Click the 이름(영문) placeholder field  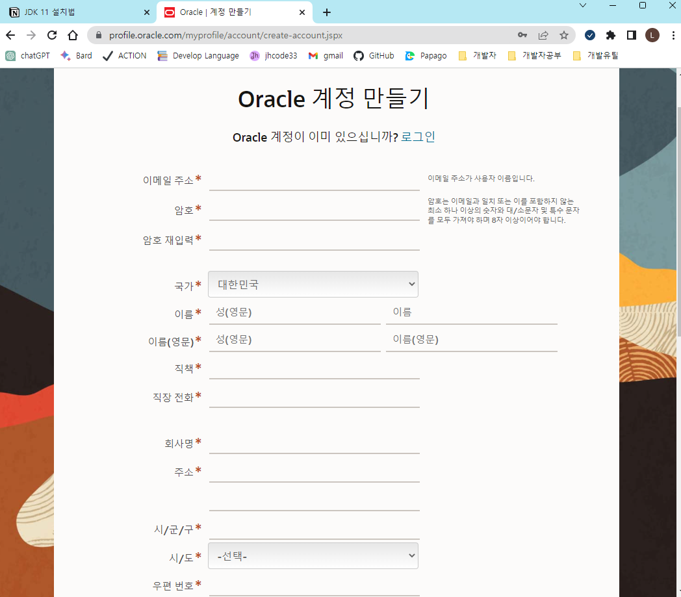click(472, 340)
